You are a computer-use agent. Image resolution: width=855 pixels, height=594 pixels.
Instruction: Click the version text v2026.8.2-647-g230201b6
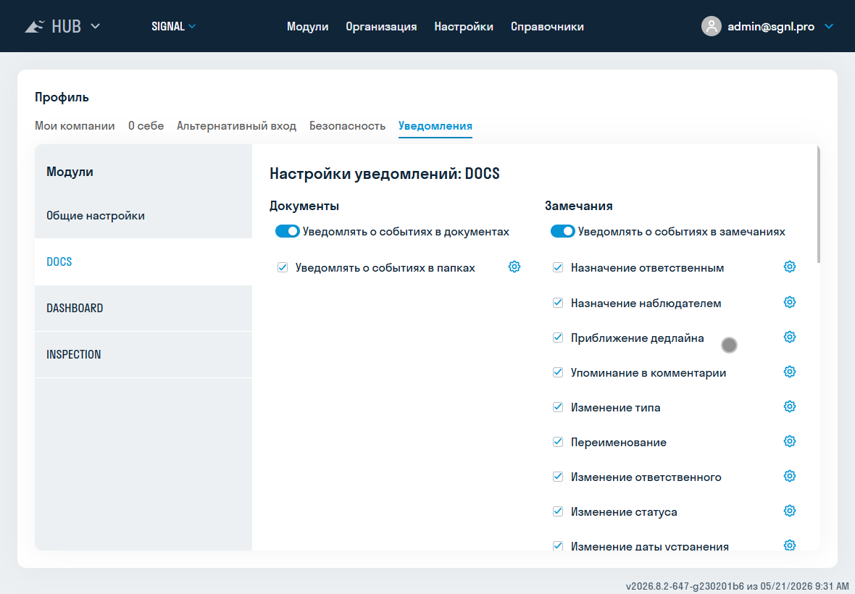point(685,586)
